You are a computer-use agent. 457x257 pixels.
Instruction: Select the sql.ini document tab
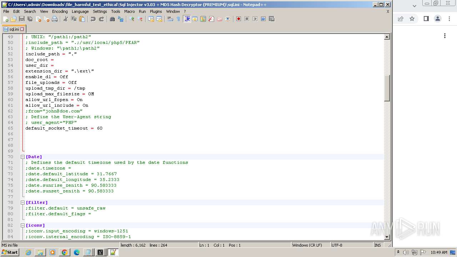(x=14, y=29)
